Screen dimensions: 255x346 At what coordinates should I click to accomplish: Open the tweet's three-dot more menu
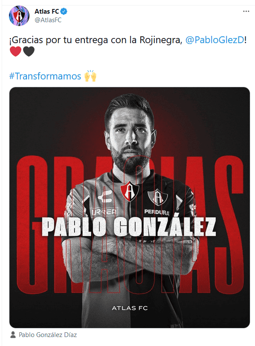[246, 11]
